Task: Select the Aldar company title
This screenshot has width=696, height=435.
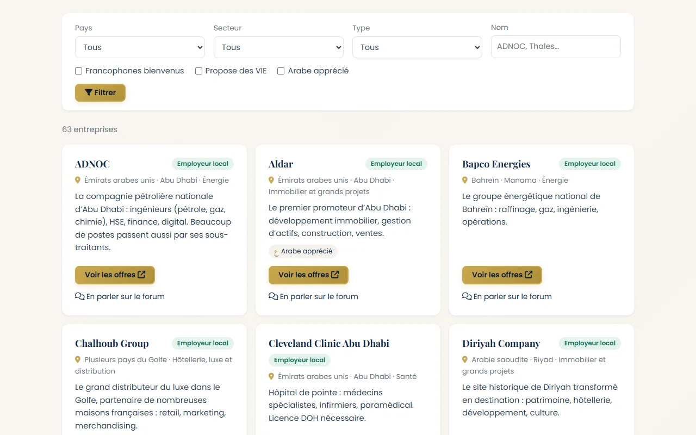Action: tap(281, 164)
